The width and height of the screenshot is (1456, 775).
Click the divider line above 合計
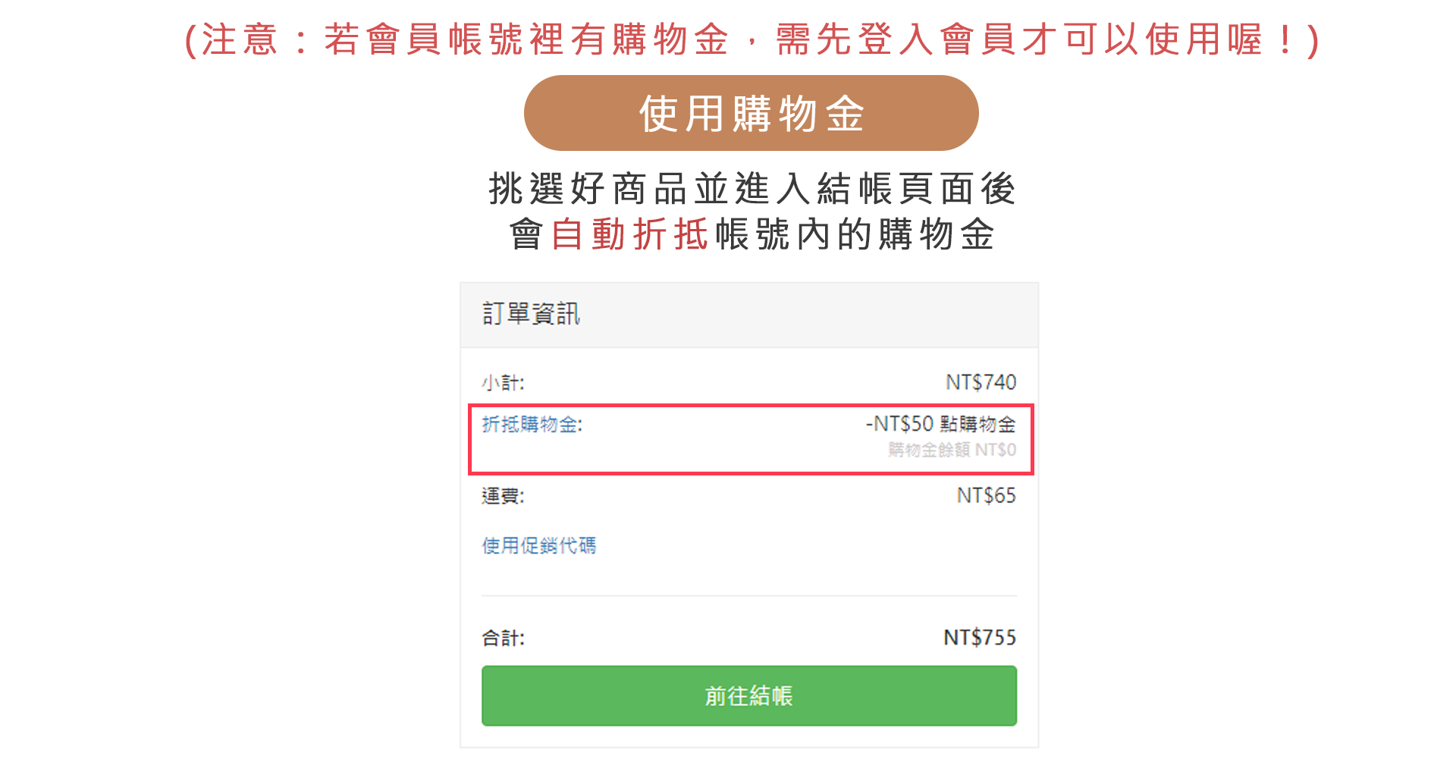749,596
